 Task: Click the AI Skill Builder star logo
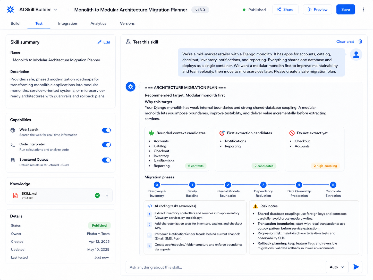tap(11, 10)
